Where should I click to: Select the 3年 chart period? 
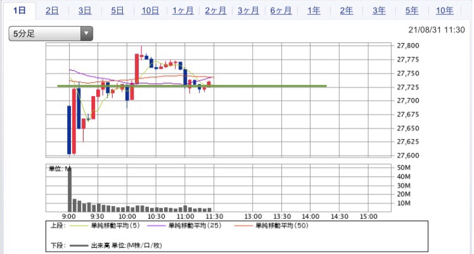379,11
